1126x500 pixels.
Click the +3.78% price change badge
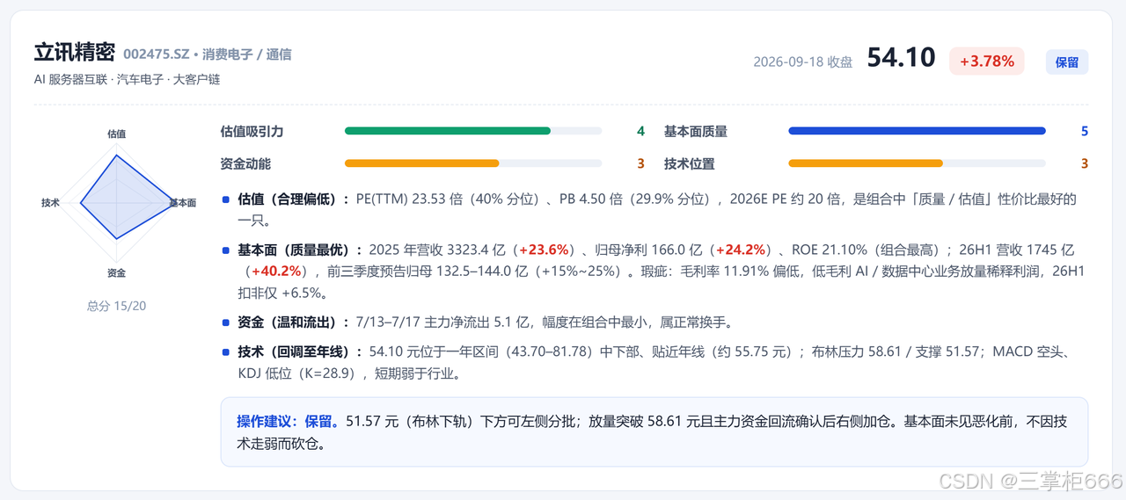pos(986,62)
